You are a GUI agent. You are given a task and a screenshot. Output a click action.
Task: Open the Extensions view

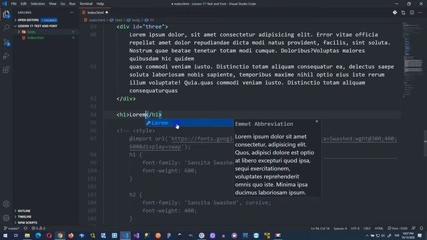[6, 69]
